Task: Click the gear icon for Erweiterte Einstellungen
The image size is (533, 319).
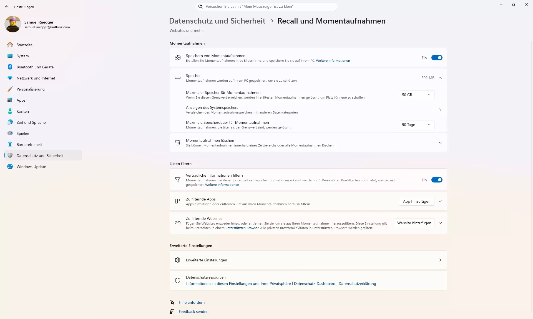Action: (x=178, y=260)
